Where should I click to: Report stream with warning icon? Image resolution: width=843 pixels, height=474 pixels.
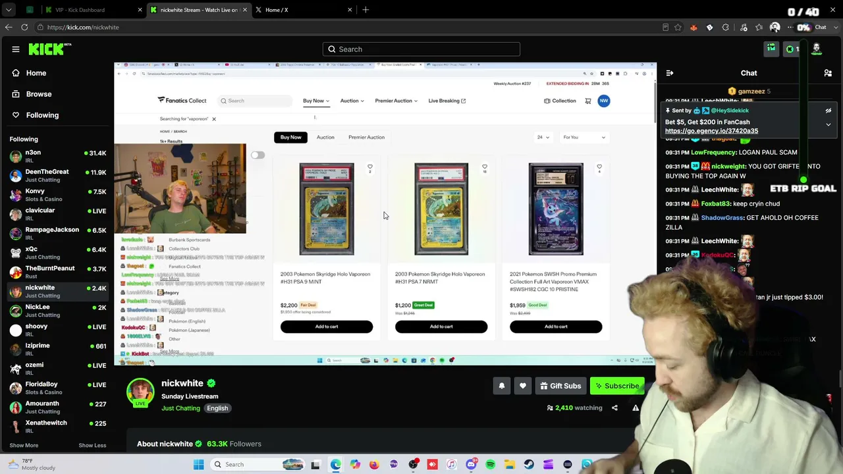point(636,408)
